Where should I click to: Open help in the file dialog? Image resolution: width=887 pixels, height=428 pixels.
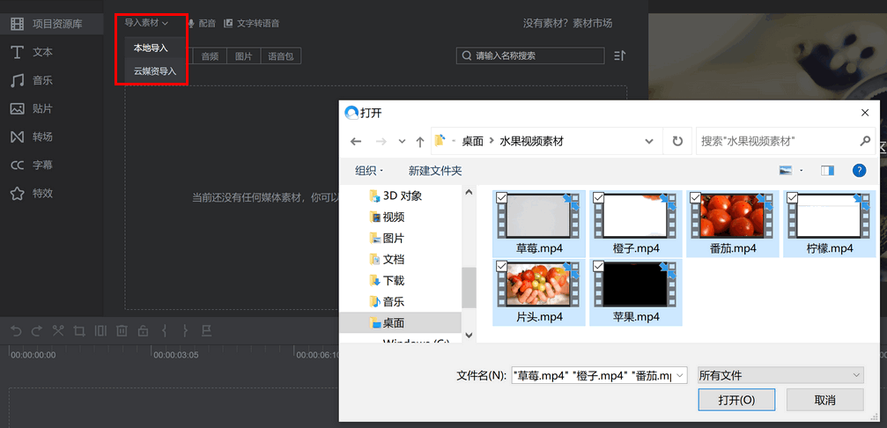pyautogui.click(x=859, y=170)
